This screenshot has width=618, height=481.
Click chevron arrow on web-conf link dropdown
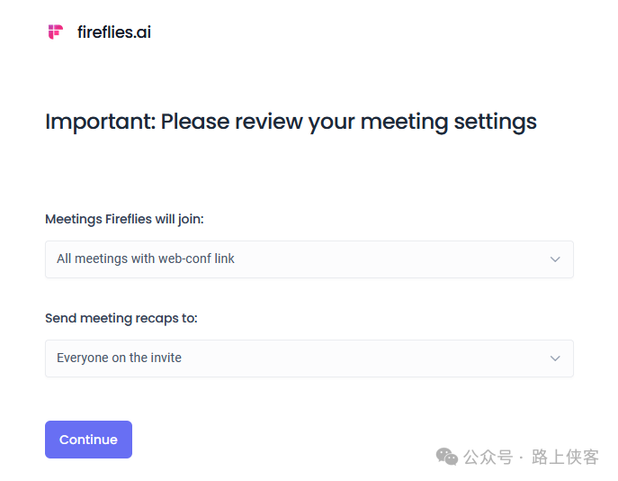coord(555,259)
